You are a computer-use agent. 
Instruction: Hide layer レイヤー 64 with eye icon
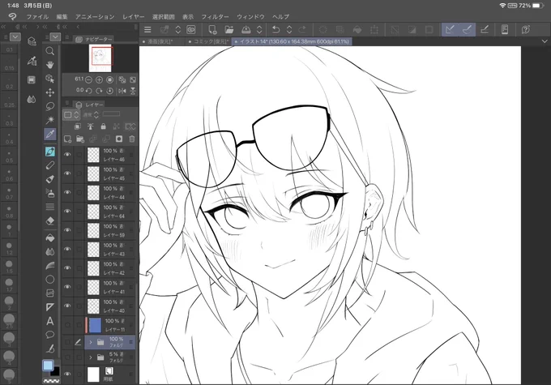point(67,212)
